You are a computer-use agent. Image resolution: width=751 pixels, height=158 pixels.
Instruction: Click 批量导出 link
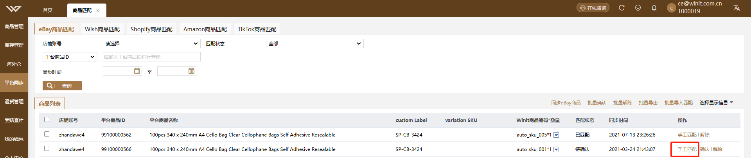point(648,103)
